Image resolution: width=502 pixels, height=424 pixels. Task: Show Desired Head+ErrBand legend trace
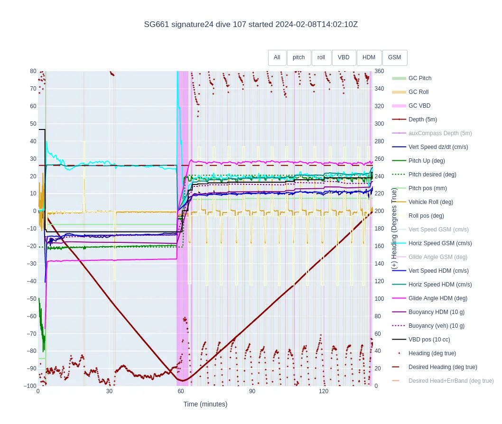pyautogui.click(x=450, y=381)
